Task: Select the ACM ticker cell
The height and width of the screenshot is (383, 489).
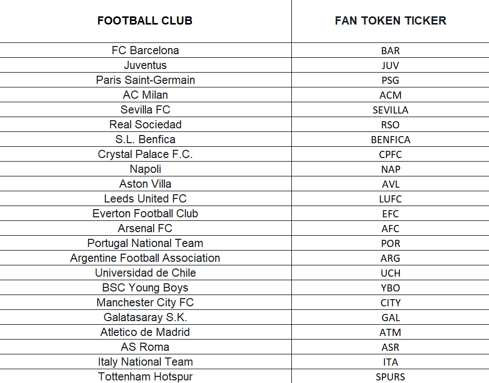Action: 390,95
